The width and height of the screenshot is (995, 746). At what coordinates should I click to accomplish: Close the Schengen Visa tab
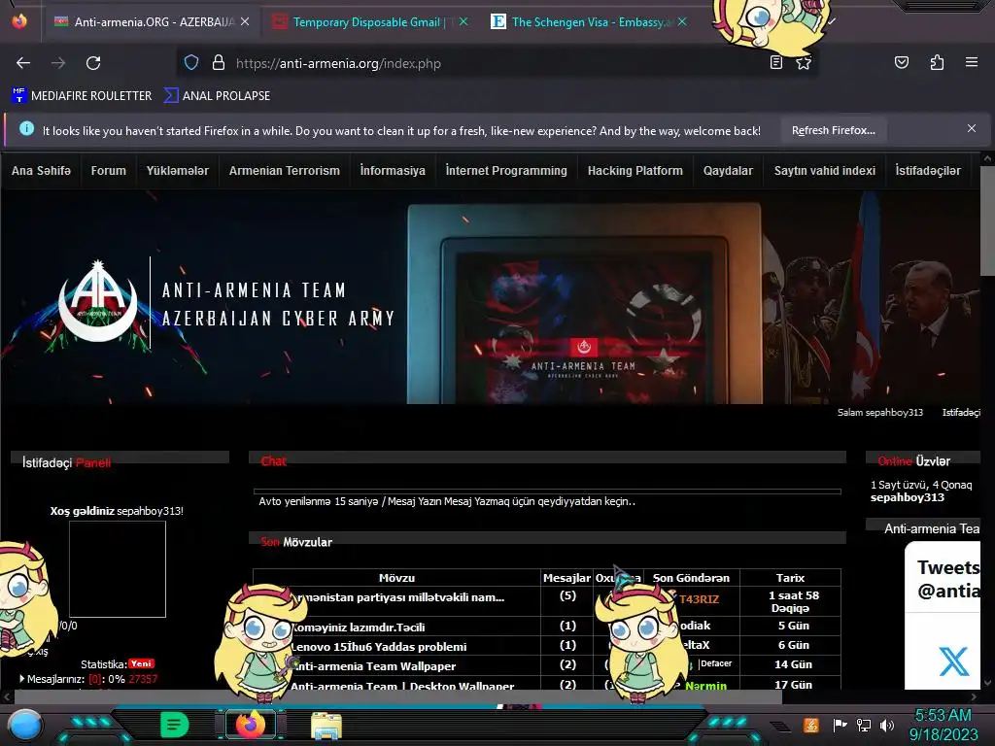682,21
